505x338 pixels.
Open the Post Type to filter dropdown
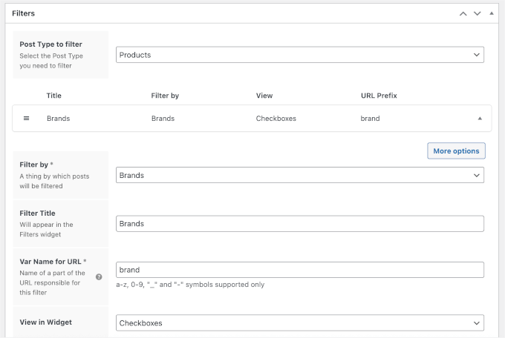pyautogui.click(x=300, y=55)
